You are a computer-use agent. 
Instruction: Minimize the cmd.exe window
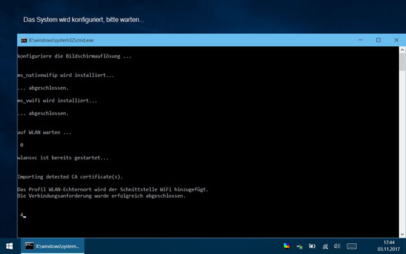361,40
